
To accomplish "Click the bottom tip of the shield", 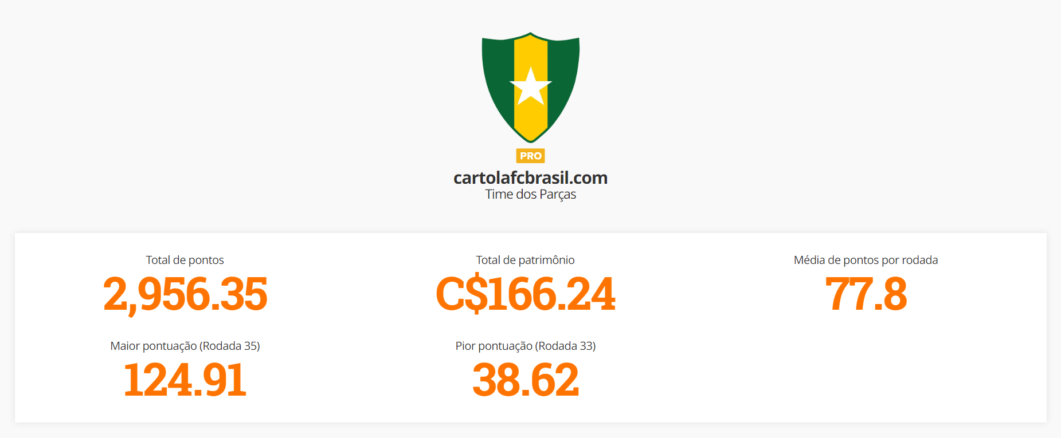I will pyautogui.click(x=531, y=139).
